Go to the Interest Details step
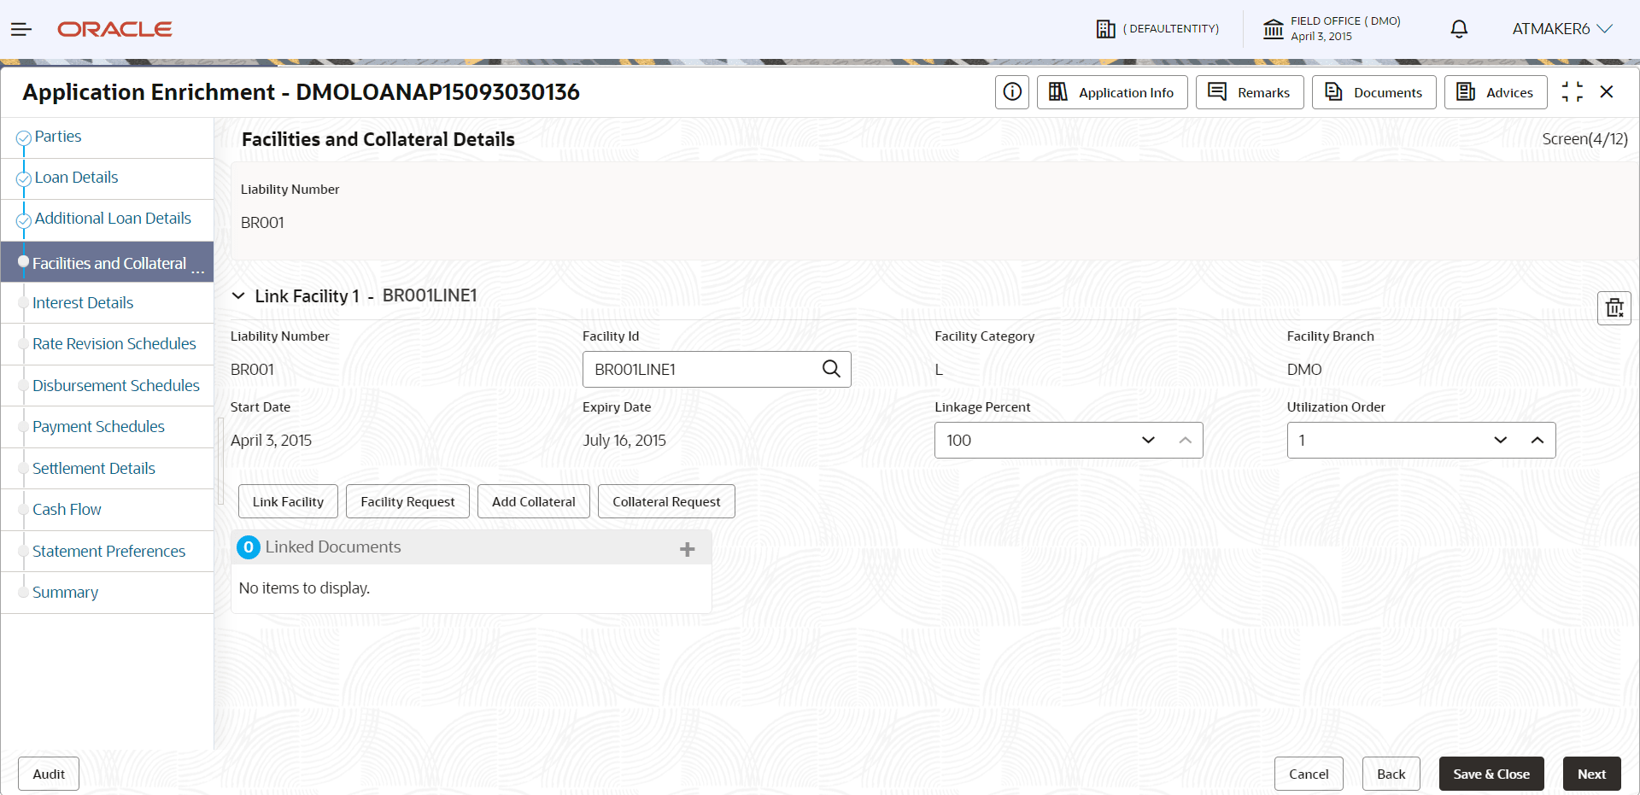 pos(83,303)
